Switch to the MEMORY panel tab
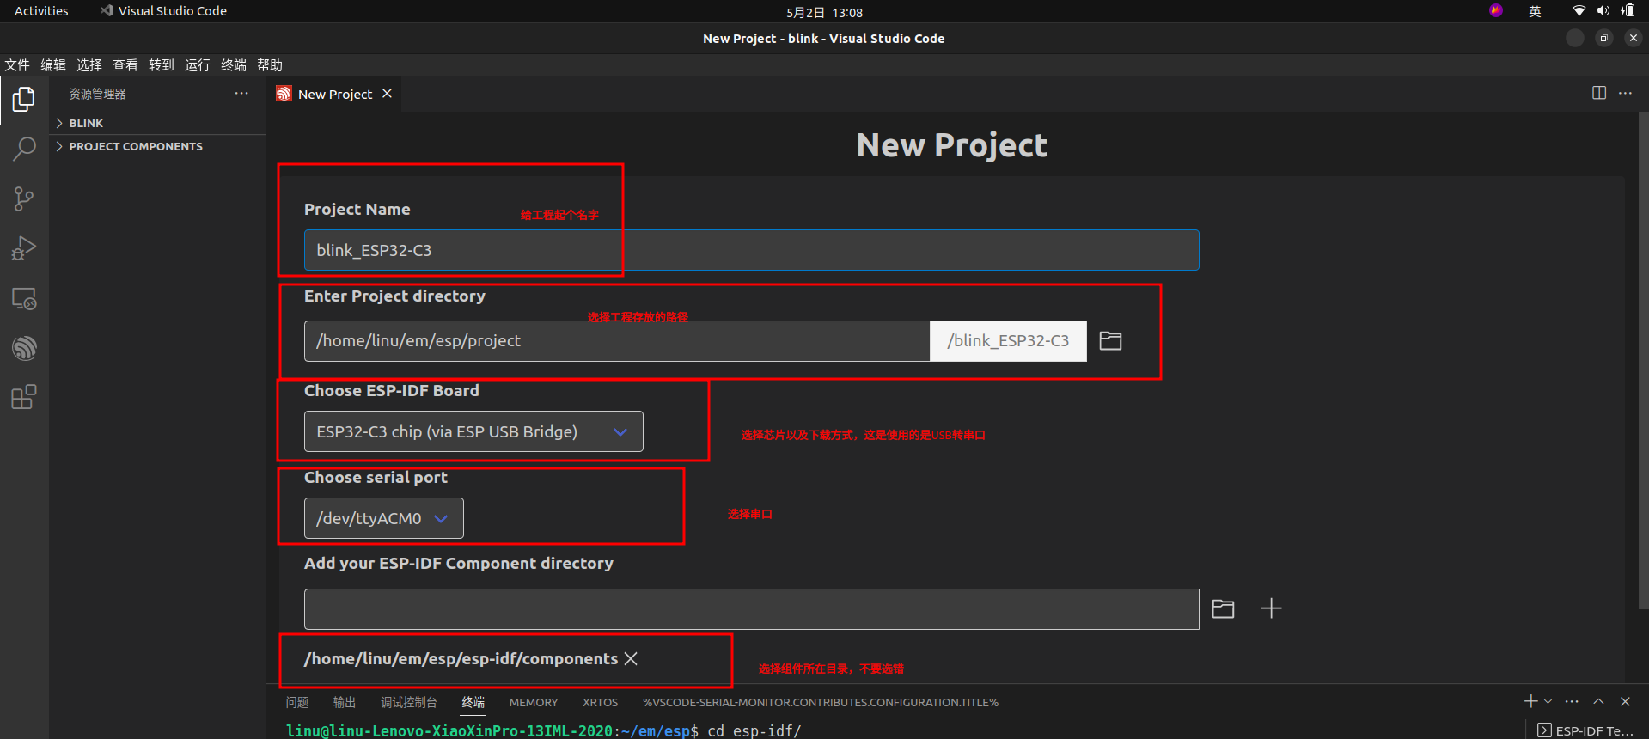The width and height of the screenshot is (1649, 739). 534,702
